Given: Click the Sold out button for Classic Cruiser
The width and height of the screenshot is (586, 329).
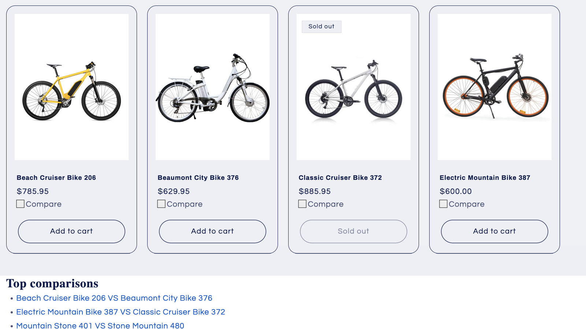Looking at the screenshot, I should (x=353, y=231).
